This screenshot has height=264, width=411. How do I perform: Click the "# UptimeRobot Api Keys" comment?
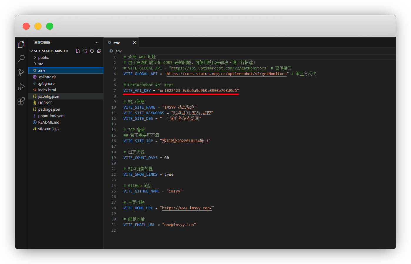148,85
